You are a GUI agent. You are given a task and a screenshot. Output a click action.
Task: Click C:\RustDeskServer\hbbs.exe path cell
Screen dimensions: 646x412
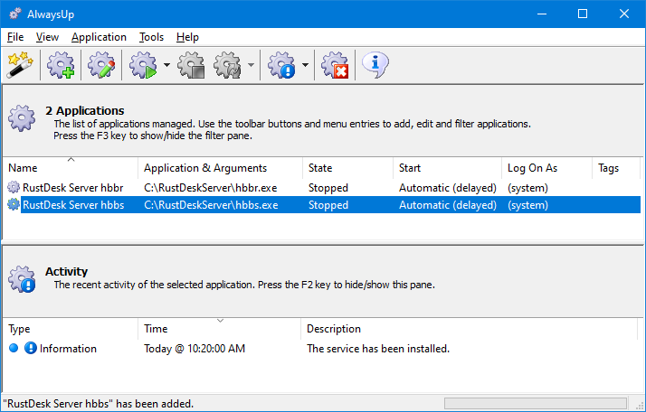[211, 205]
